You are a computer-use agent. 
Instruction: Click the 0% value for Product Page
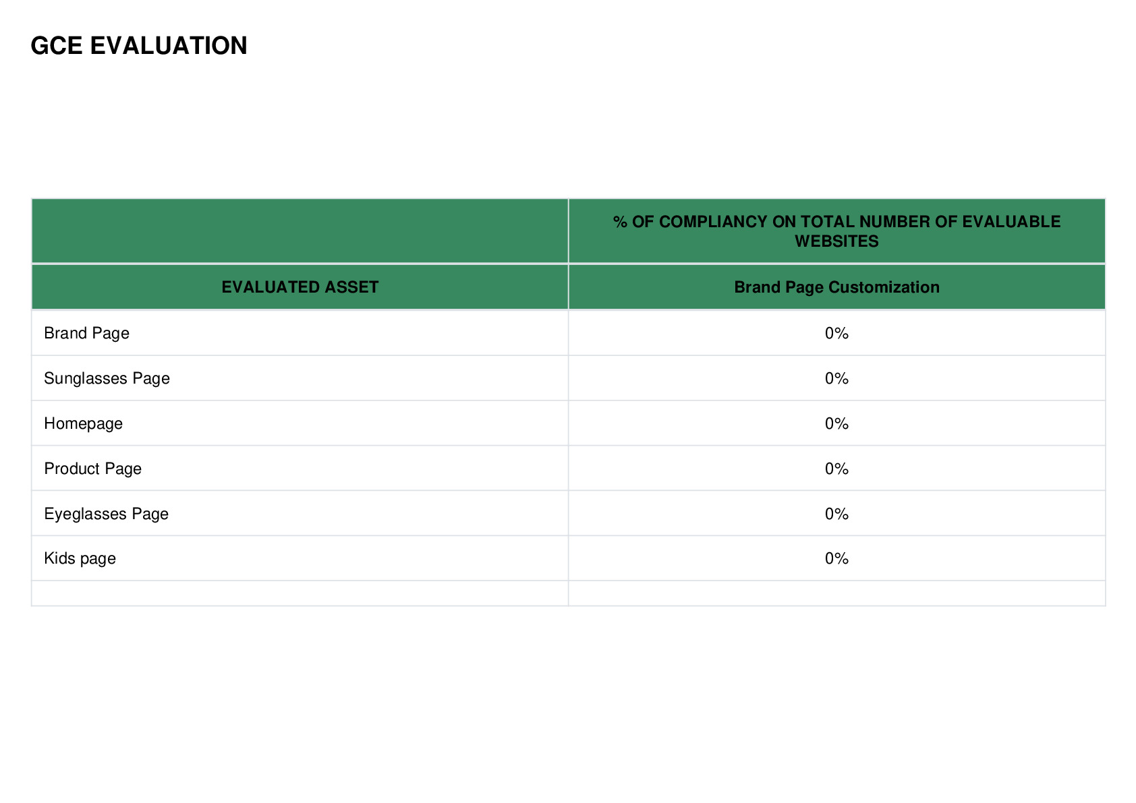click(x=836, y=469)
